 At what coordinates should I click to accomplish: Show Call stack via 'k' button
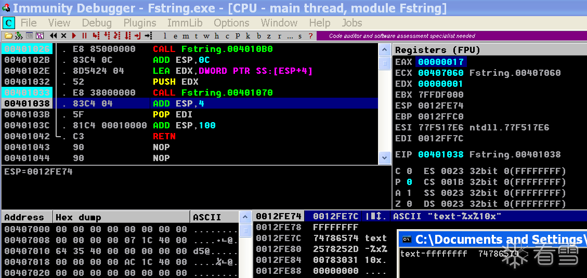pos(248,36)
